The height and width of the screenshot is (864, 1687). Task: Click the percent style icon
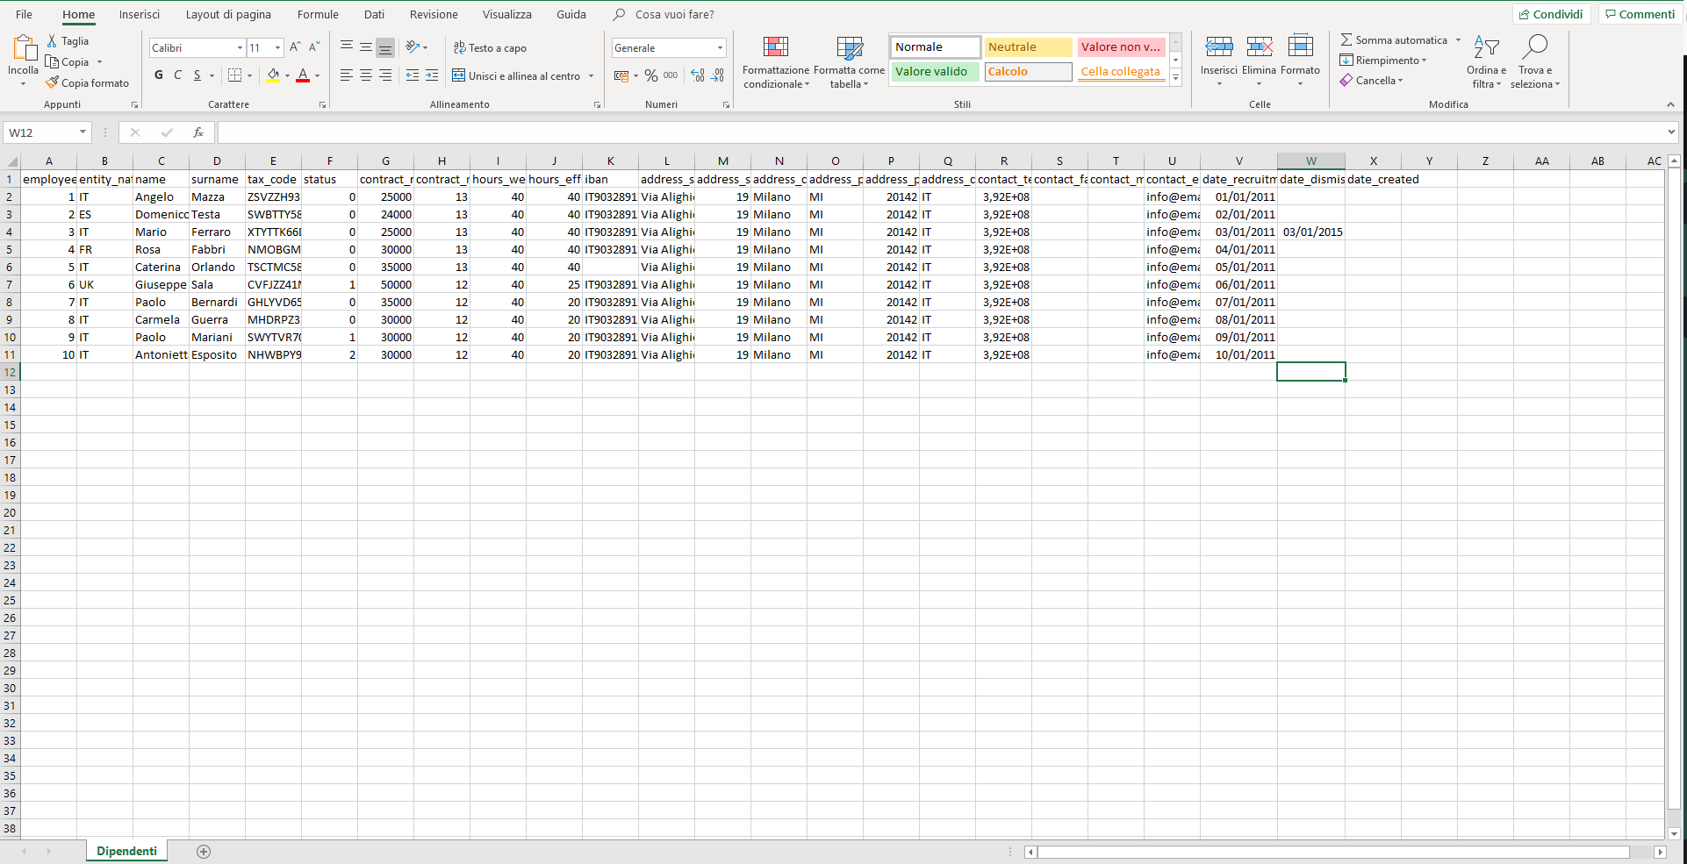[x=650, y=76]
